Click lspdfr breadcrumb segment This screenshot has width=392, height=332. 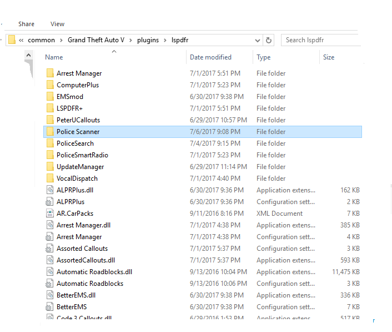point(180,40)
